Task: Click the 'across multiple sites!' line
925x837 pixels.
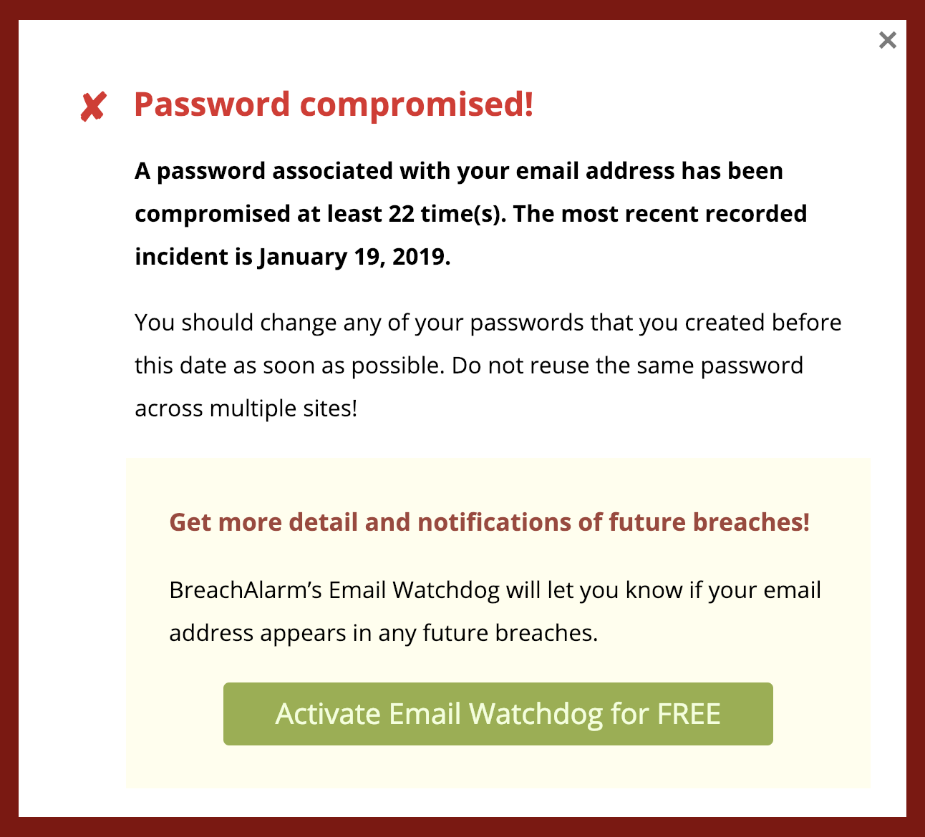Action: 246,408
